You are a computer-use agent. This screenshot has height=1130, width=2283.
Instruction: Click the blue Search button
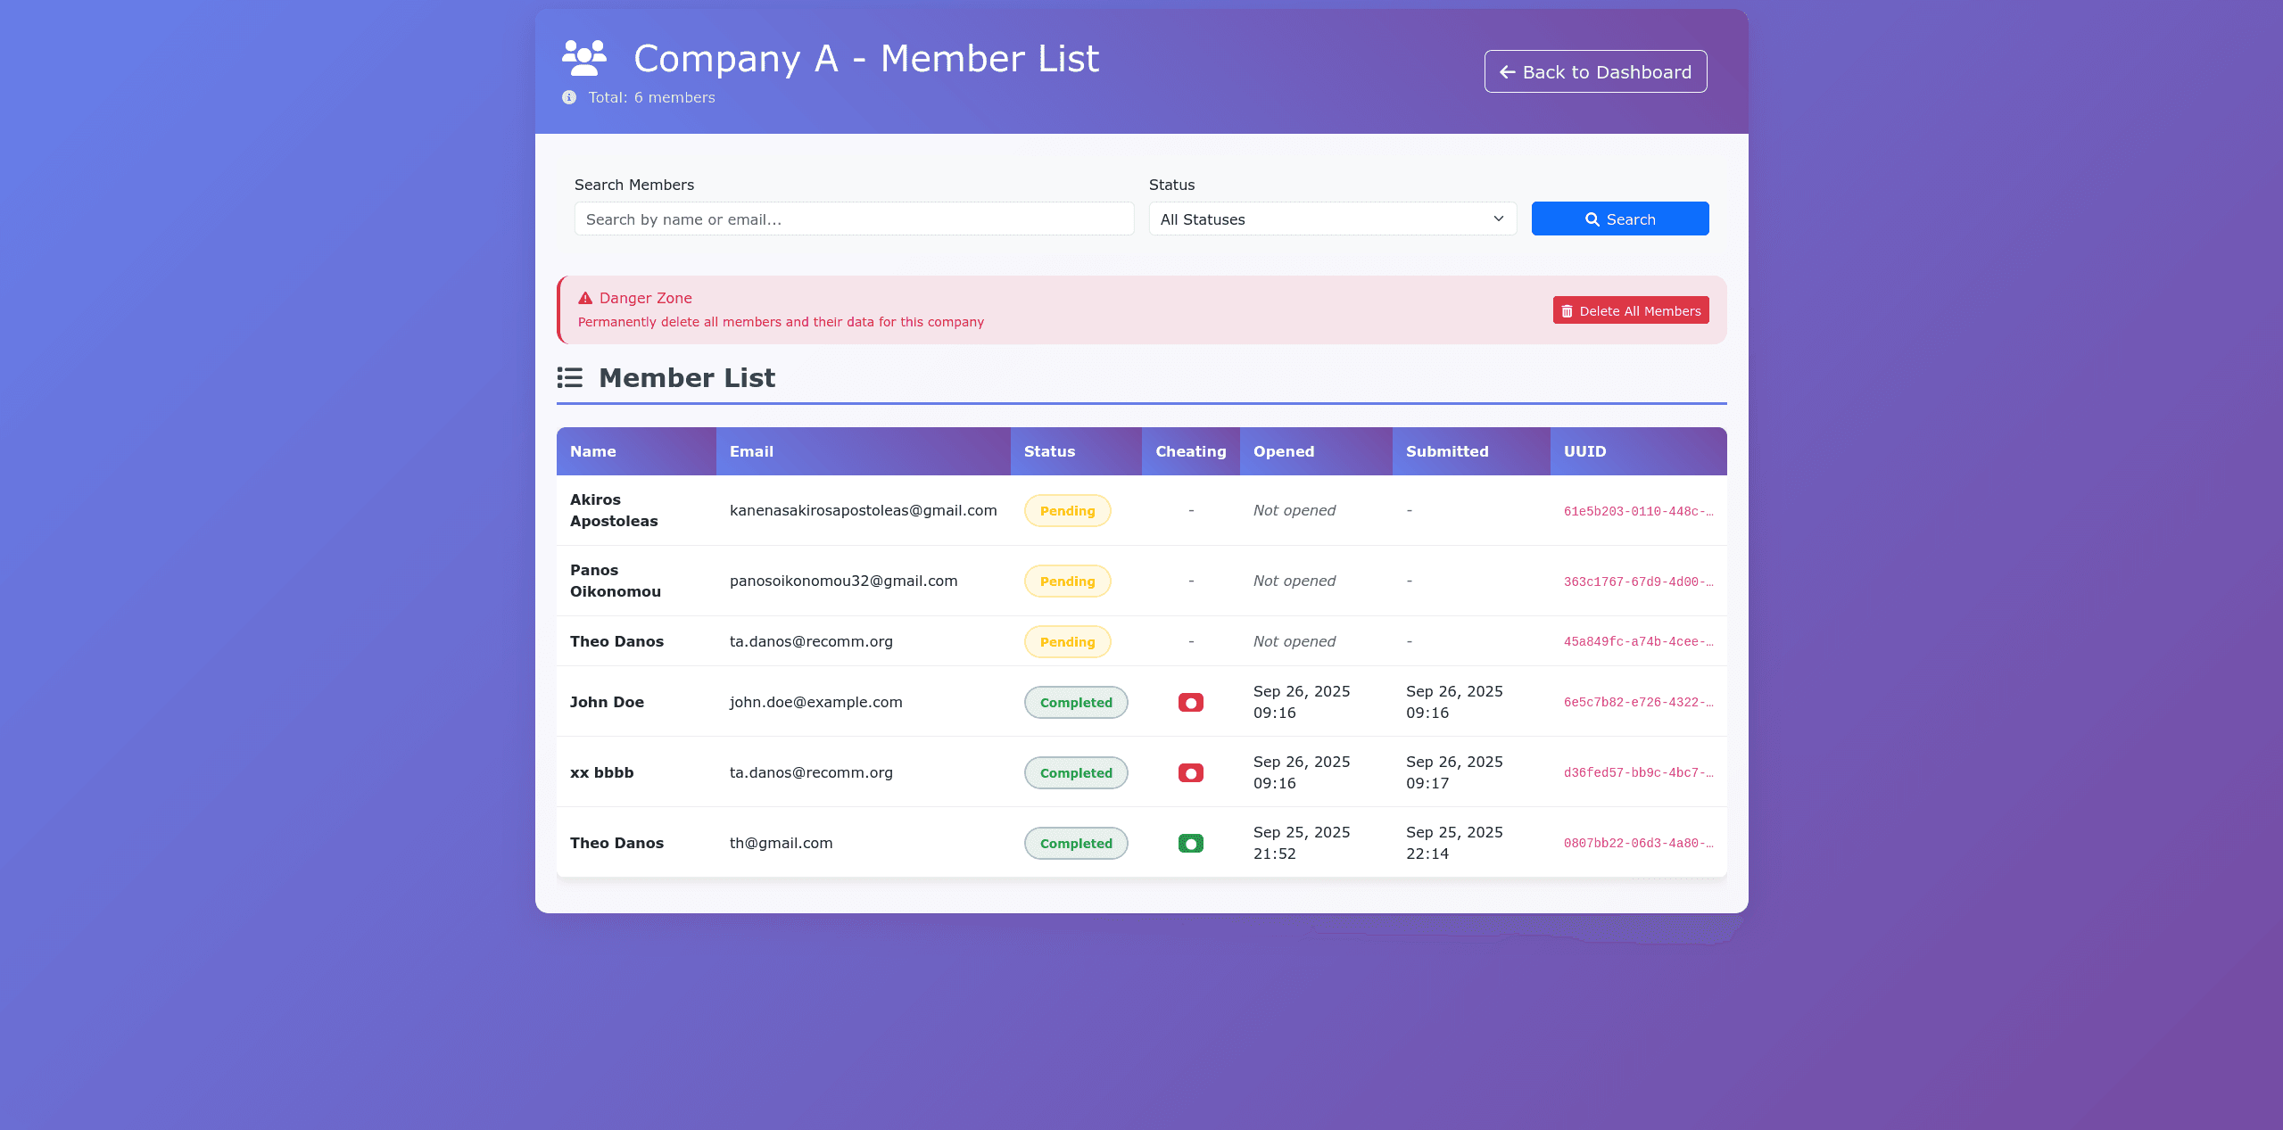coord(1619,219)
